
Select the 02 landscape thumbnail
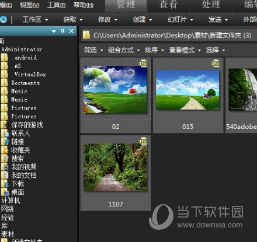115,89
